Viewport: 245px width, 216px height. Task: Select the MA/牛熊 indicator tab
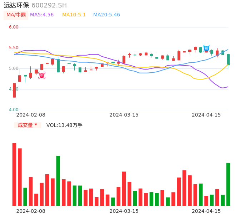click(x=16, y=15)
